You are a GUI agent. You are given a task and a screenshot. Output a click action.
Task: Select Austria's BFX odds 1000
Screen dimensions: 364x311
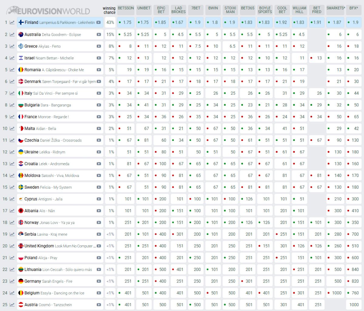click(353, 305)
